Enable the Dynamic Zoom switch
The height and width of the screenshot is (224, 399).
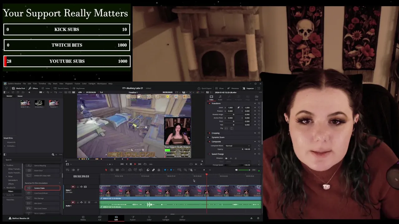[208, 137]
